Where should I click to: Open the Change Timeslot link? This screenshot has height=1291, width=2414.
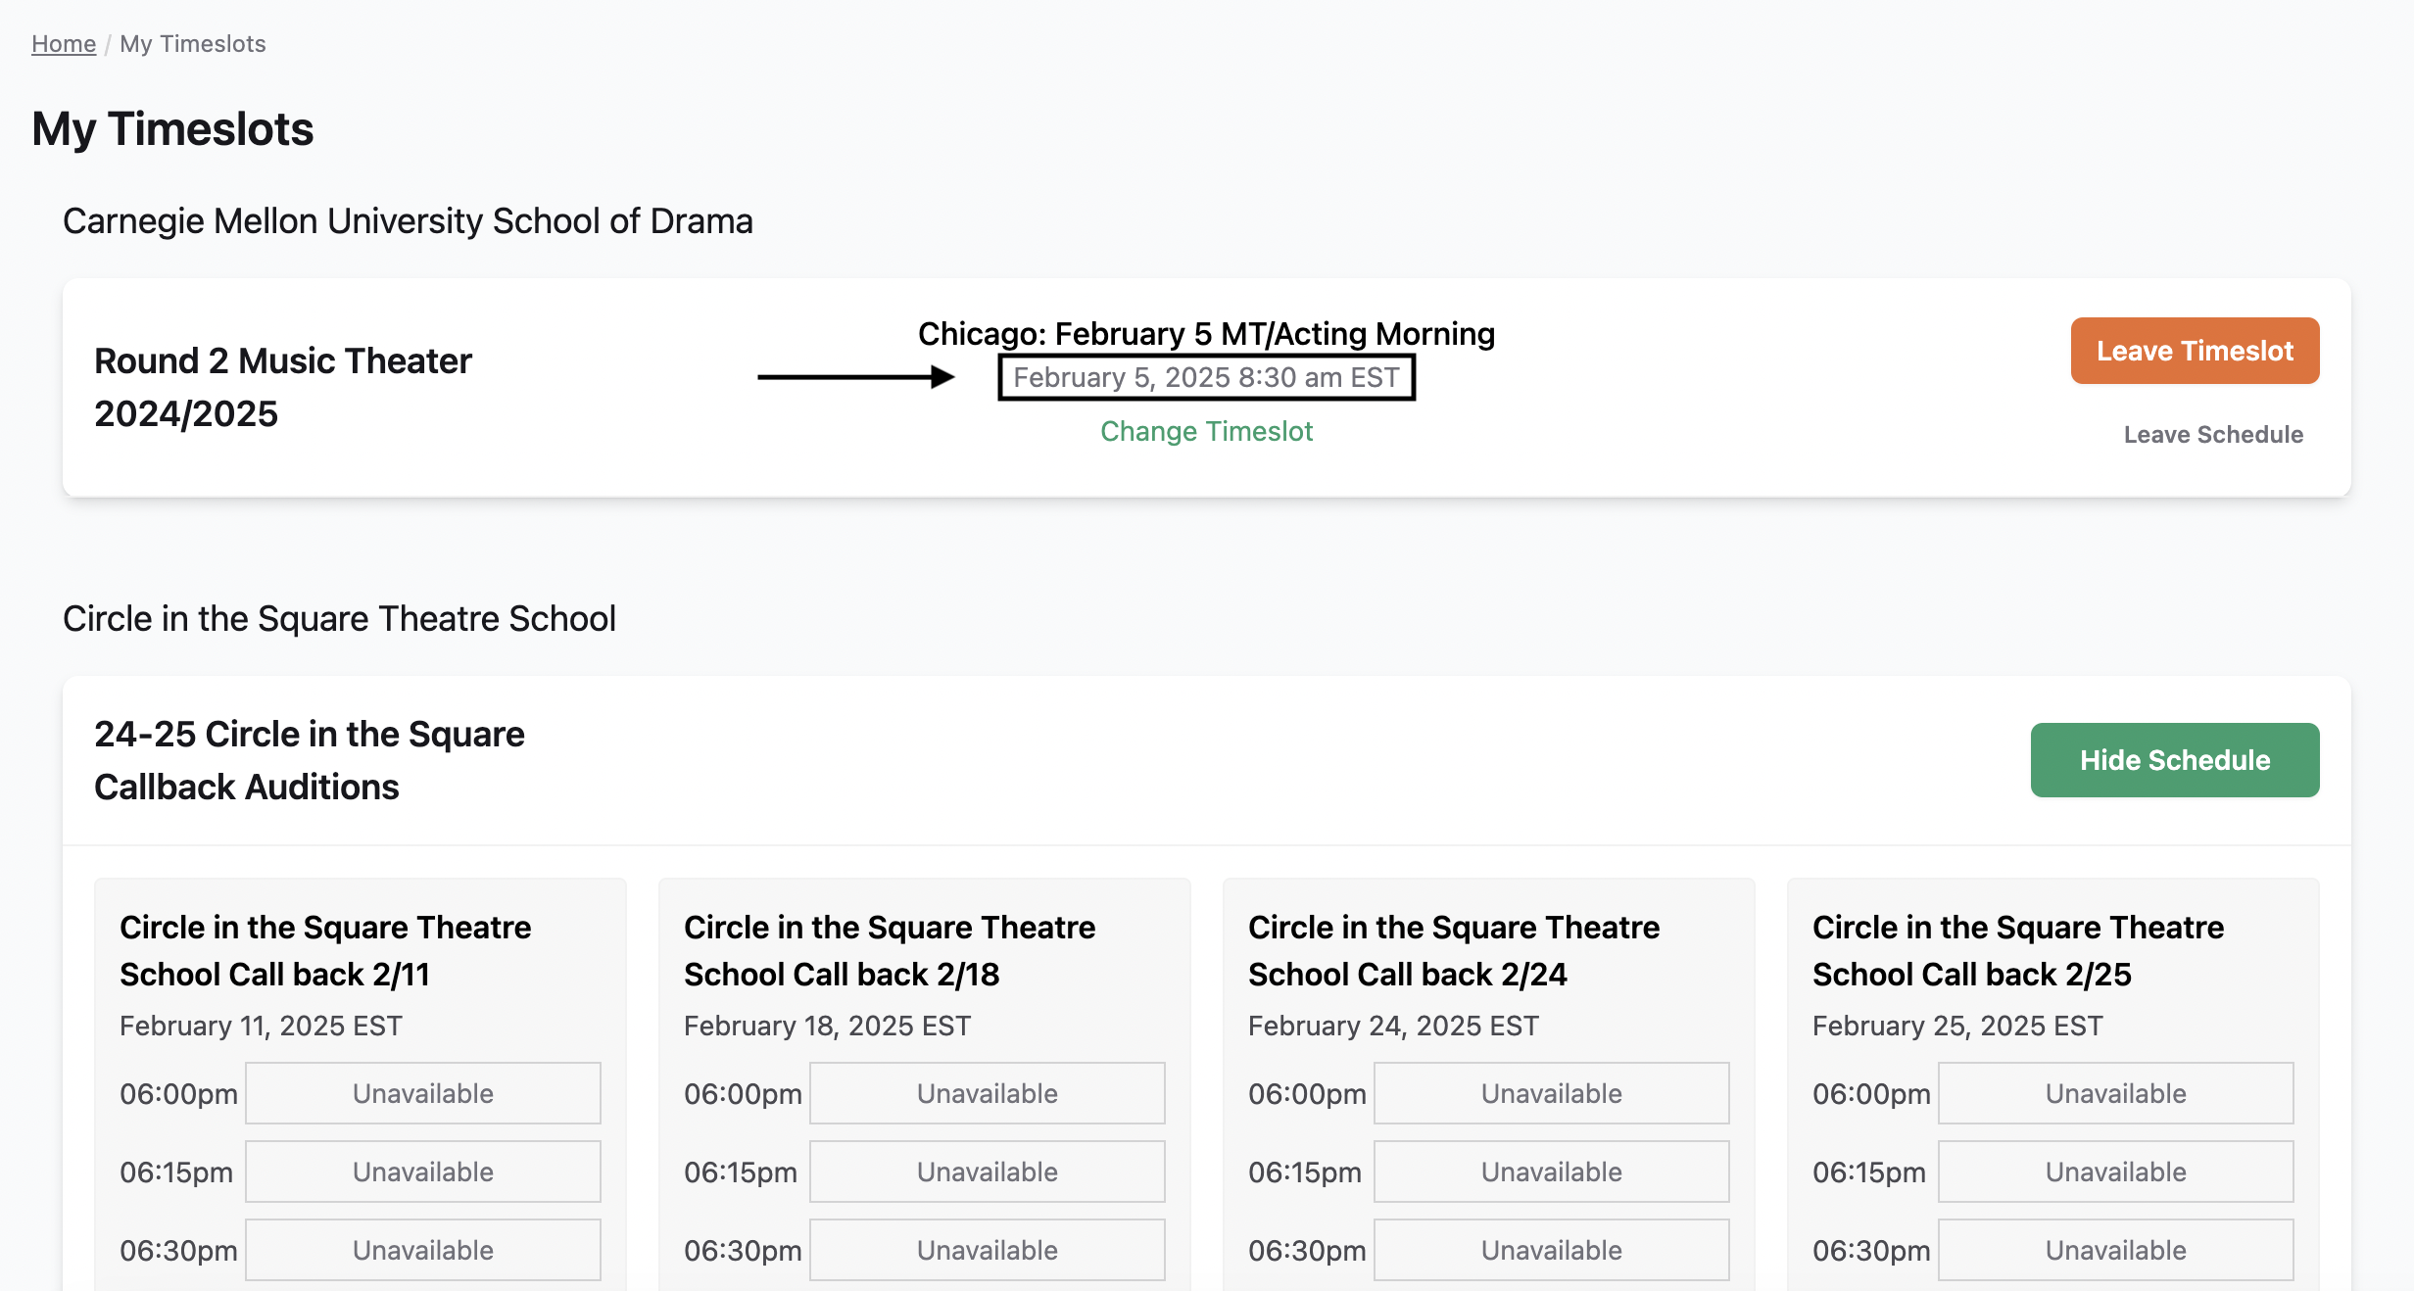click(1206, 431)
